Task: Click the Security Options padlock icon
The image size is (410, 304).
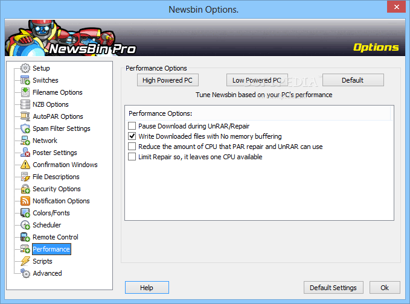Action: 25,189
